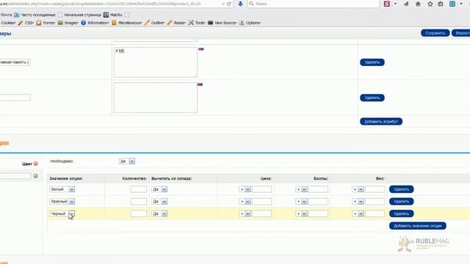Delete the 4 MB attribute row
This screenshot has height=264, width=470.
point(372,62)
